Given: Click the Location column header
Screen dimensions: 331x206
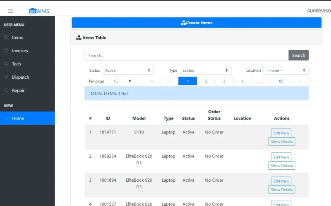Looking at the screenshot, I should 242,118.
